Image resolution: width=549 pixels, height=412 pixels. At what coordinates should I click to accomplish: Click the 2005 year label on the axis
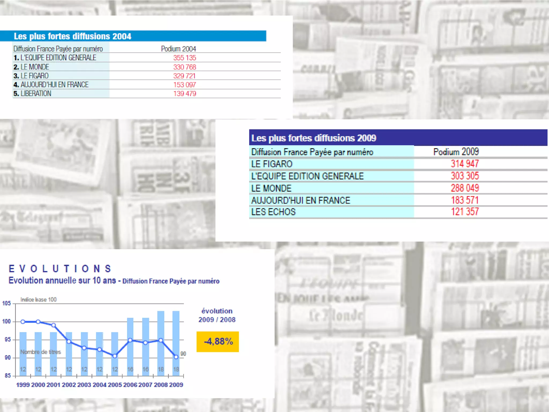pos(115,385)
